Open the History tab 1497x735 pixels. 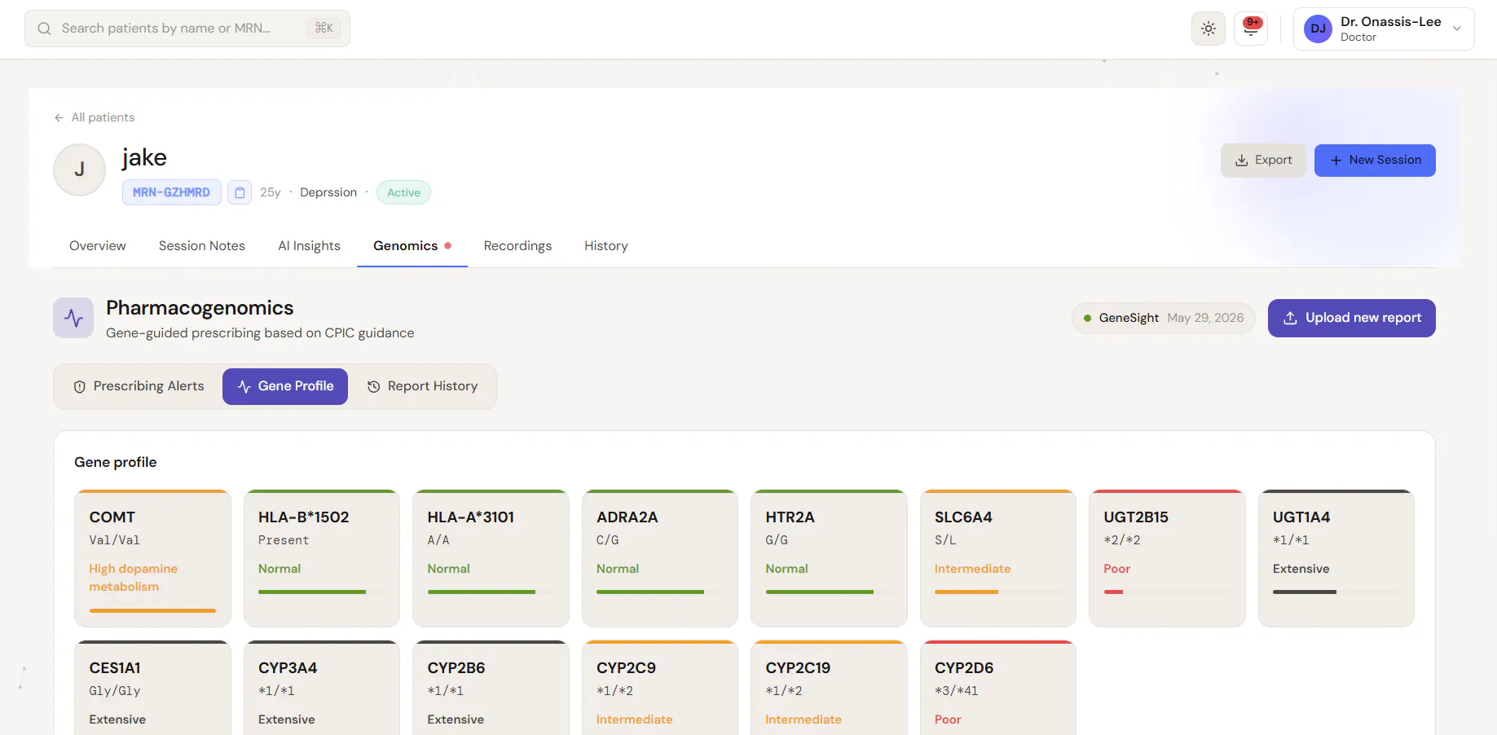[606, 246]
